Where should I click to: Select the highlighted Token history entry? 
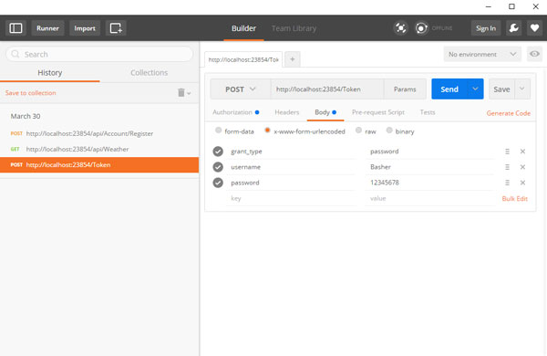pyautogui.click(x=99, y=165)
